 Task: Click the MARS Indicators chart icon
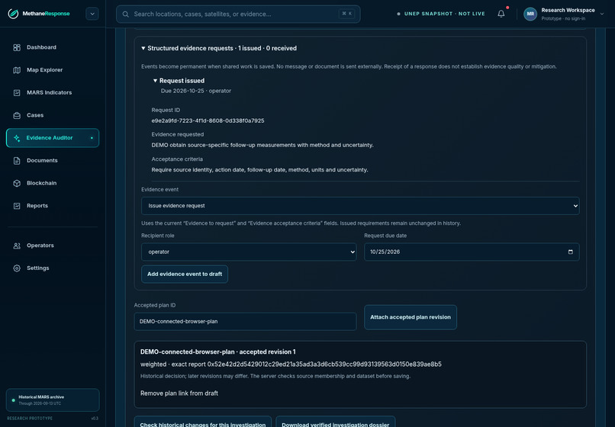[x=17, y=93]
